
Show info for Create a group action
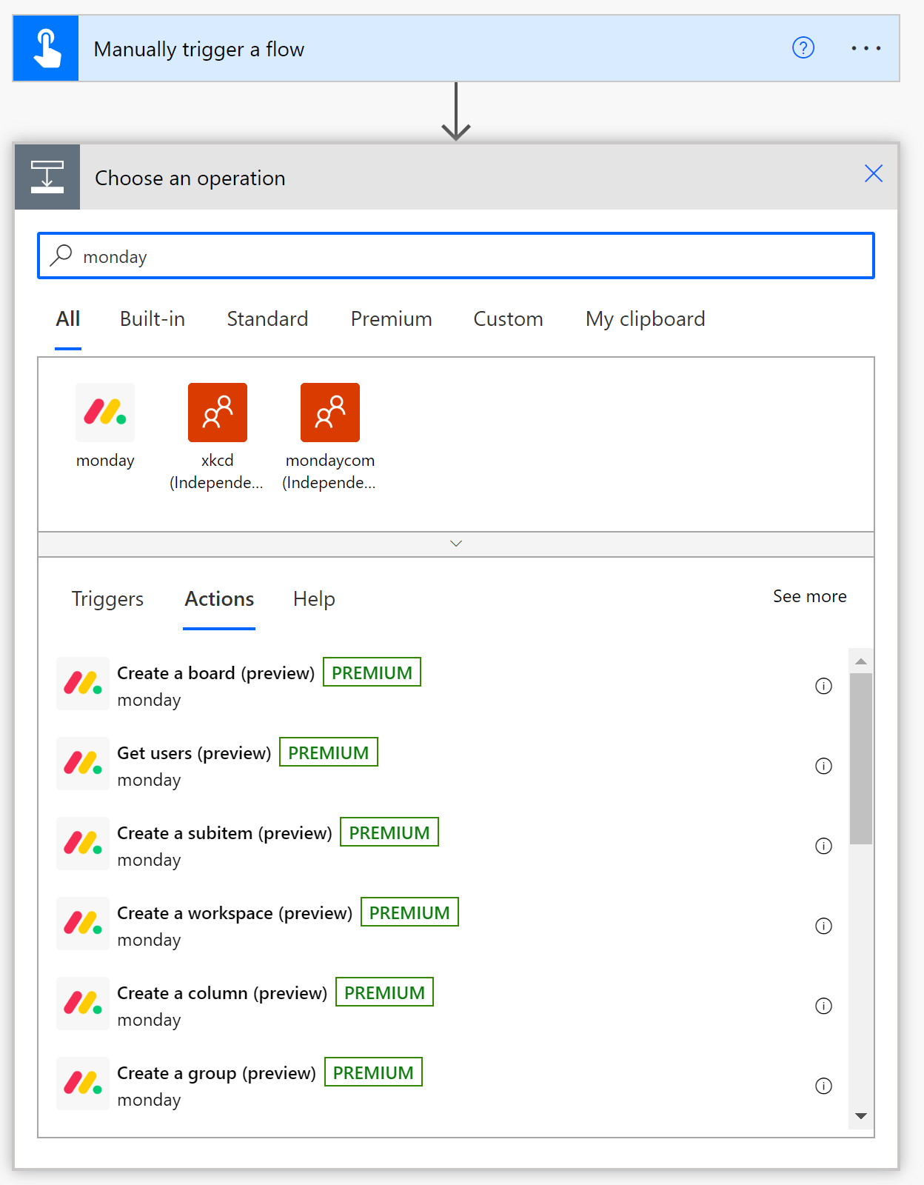[823, 1086]
